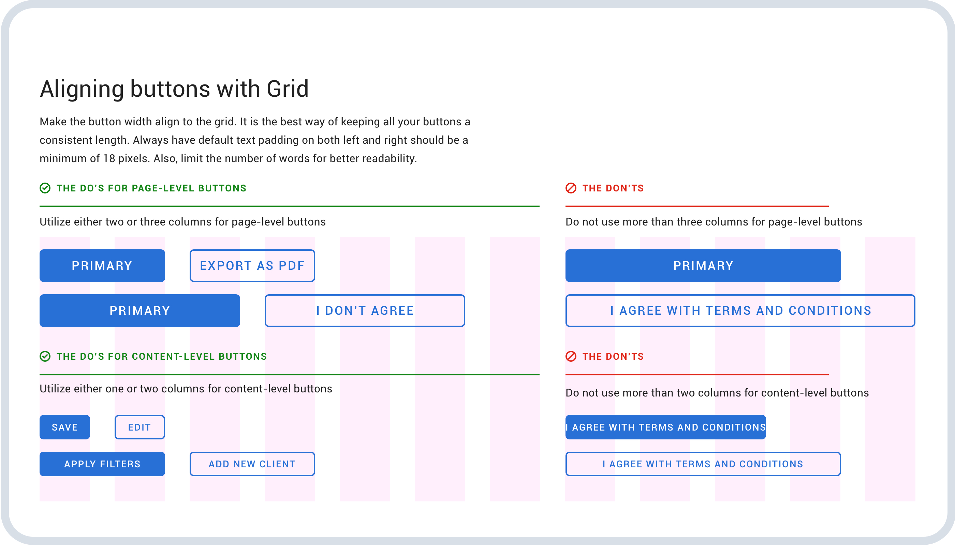955x545 pixels.
Task: Click red prohibited icon in upper Don'ts heading
Action: [x=571, y=188]
